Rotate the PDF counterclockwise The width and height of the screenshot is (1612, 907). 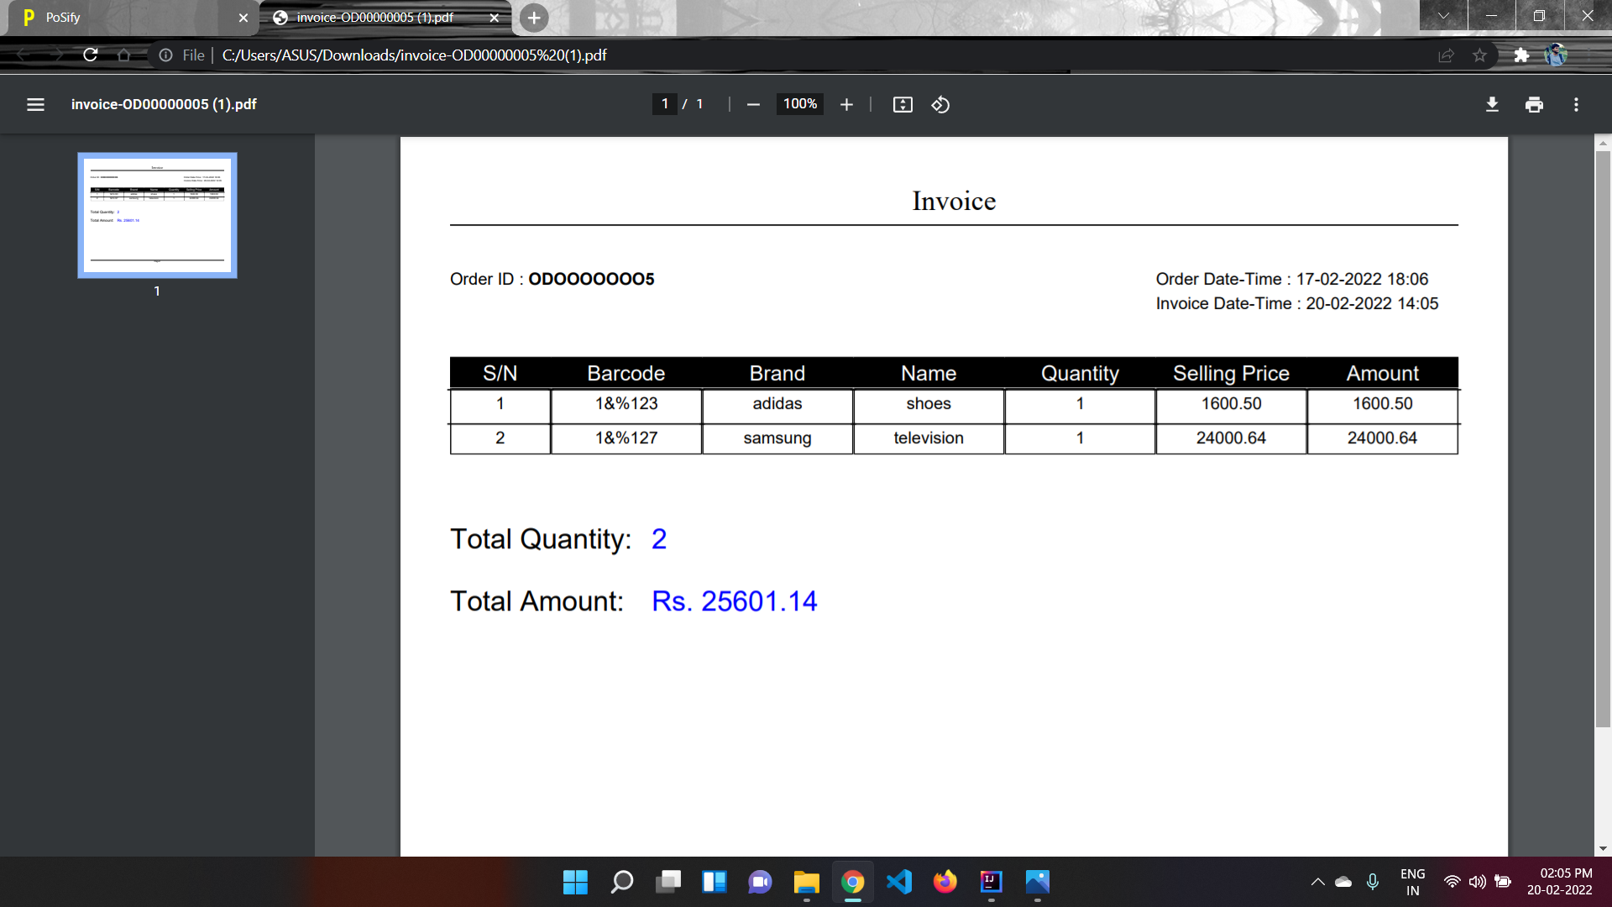point(940,104)
